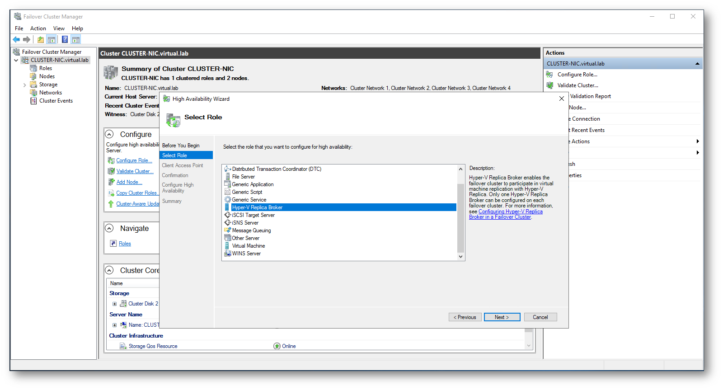
Task: Go back with the blue Back arrow
Action: click(x=17, y=39)
